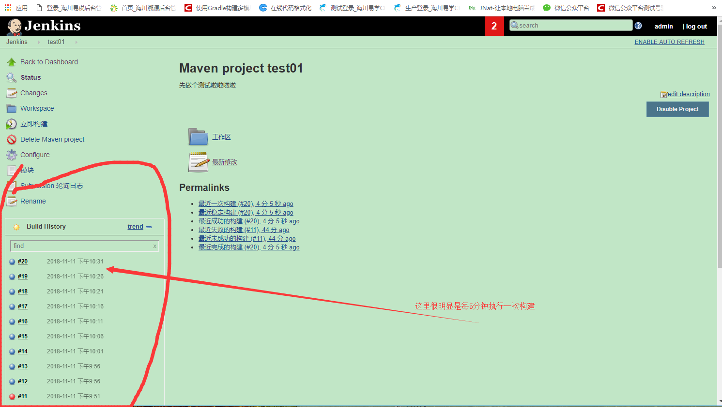The width and height of the screenshot is (722, 407).
Task: Click the Rename notepad icon
Action: point(12,201)
